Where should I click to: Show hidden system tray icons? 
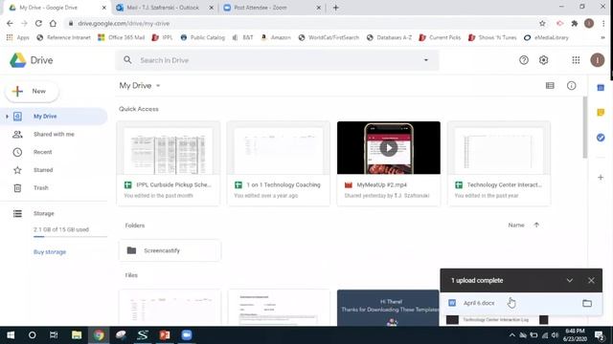(511, 335)
